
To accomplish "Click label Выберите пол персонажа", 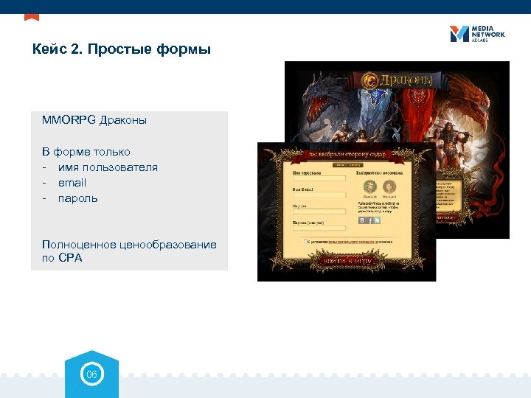I will [x=379, y=172].
